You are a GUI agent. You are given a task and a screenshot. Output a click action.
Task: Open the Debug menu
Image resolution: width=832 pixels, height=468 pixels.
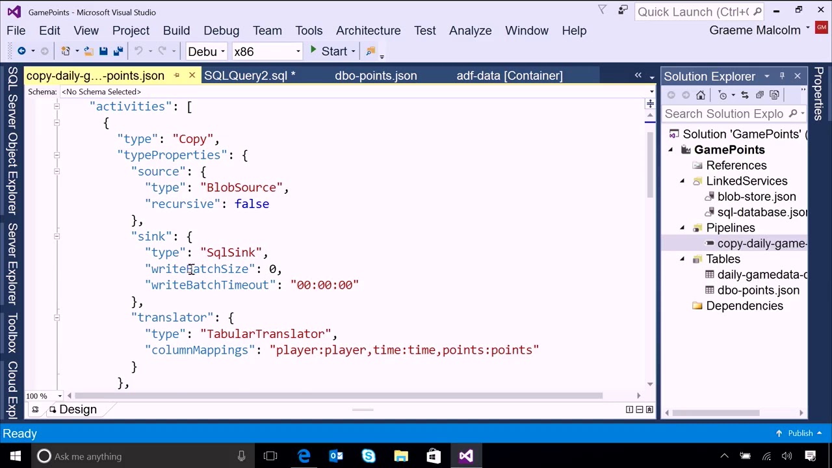tap(222, 31)
